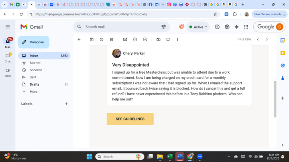The image size is (289, 162).
Task: Open the Active status dropdown
Action: click(198, 27)
